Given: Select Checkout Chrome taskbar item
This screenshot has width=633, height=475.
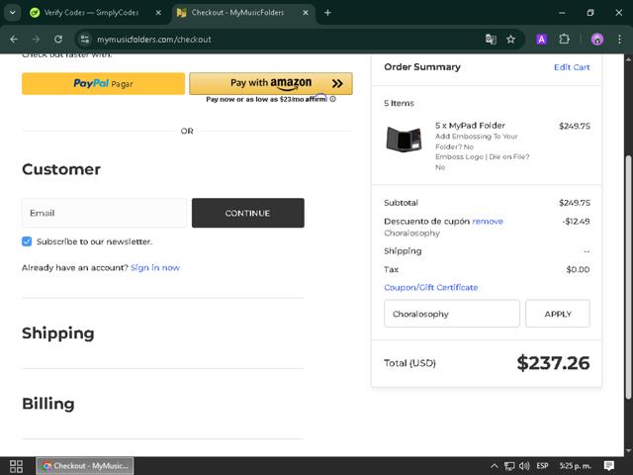Looking at the screenshot, I should [85, 466].
